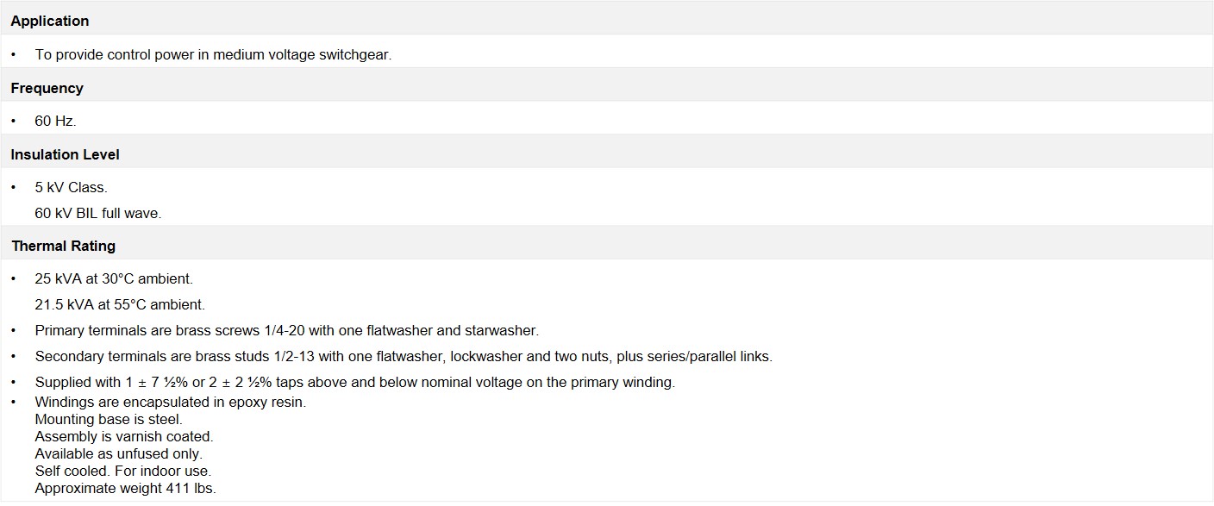Click the taps above and below nominal line
Image resolution: width=1214 pixels, height=506 pixels.
click(x=355, y=382)
